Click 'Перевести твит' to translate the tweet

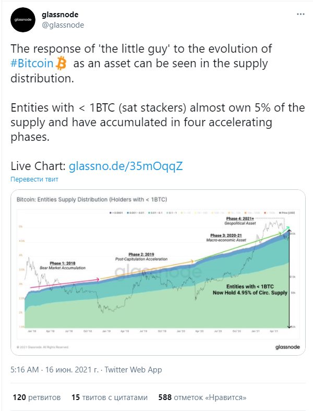[34, 179]
